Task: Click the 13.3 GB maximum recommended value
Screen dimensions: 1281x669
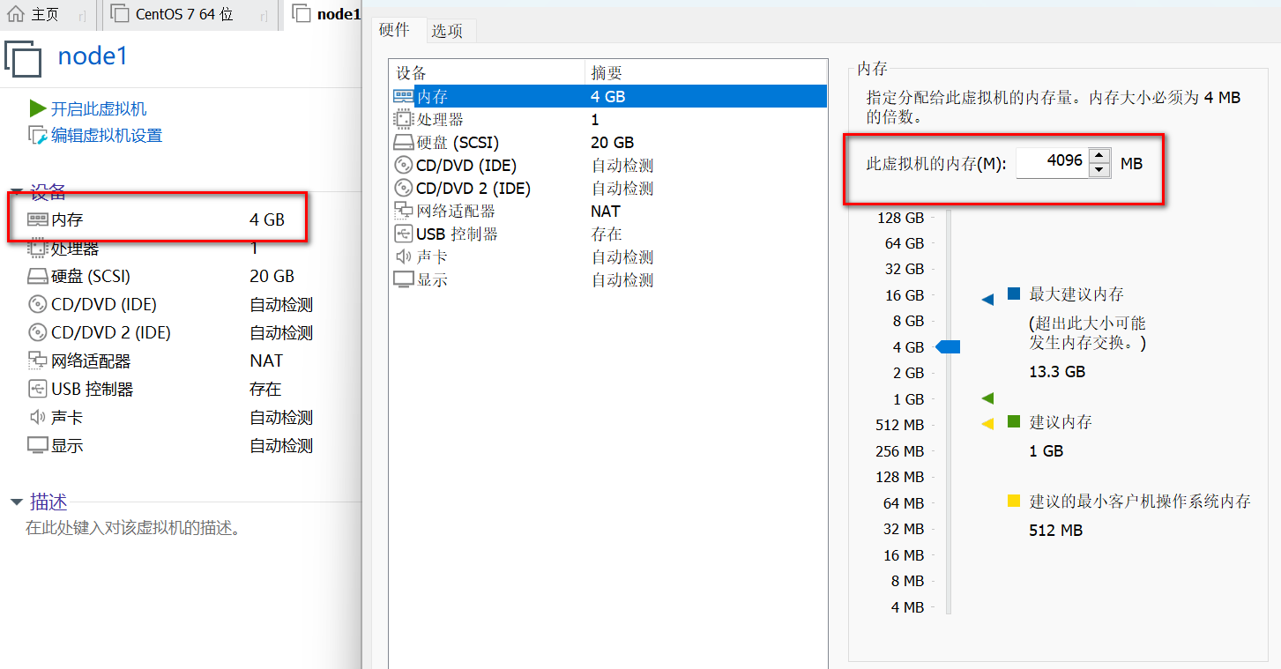Action: [x=1057, y=371]
